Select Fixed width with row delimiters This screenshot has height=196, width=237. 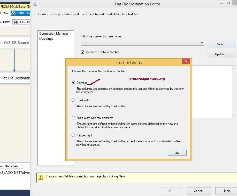73,118
